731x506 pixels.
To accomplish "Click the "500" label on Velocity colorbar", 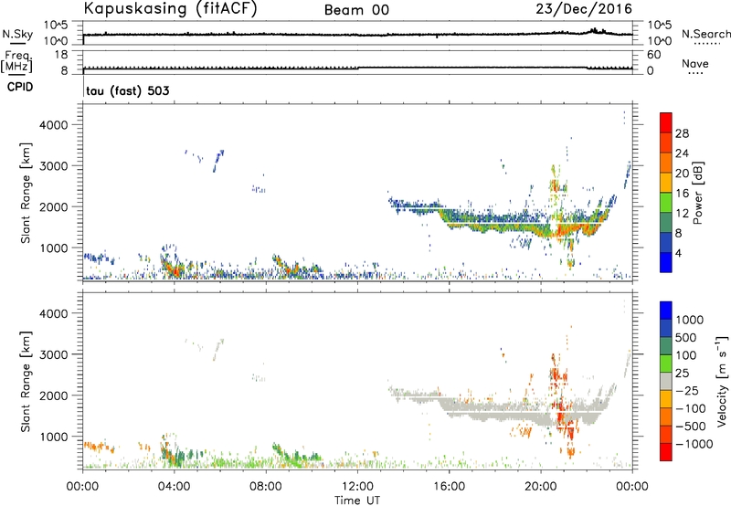I will click(x=688, y=338).
